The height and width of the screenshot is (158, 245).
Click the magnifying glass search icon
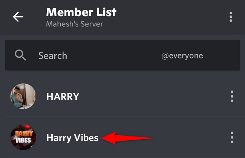point(20,56)
